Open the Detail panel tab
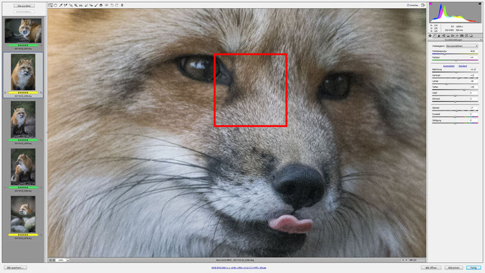This screenshot has width=485, height=273. 439,36
